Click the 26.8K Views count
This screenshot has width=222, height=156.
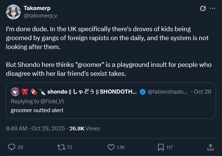click(85, 129)
